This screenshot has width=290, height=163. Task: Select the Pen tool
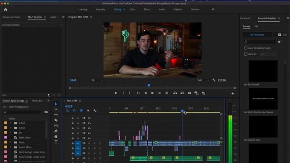point(56,131)
